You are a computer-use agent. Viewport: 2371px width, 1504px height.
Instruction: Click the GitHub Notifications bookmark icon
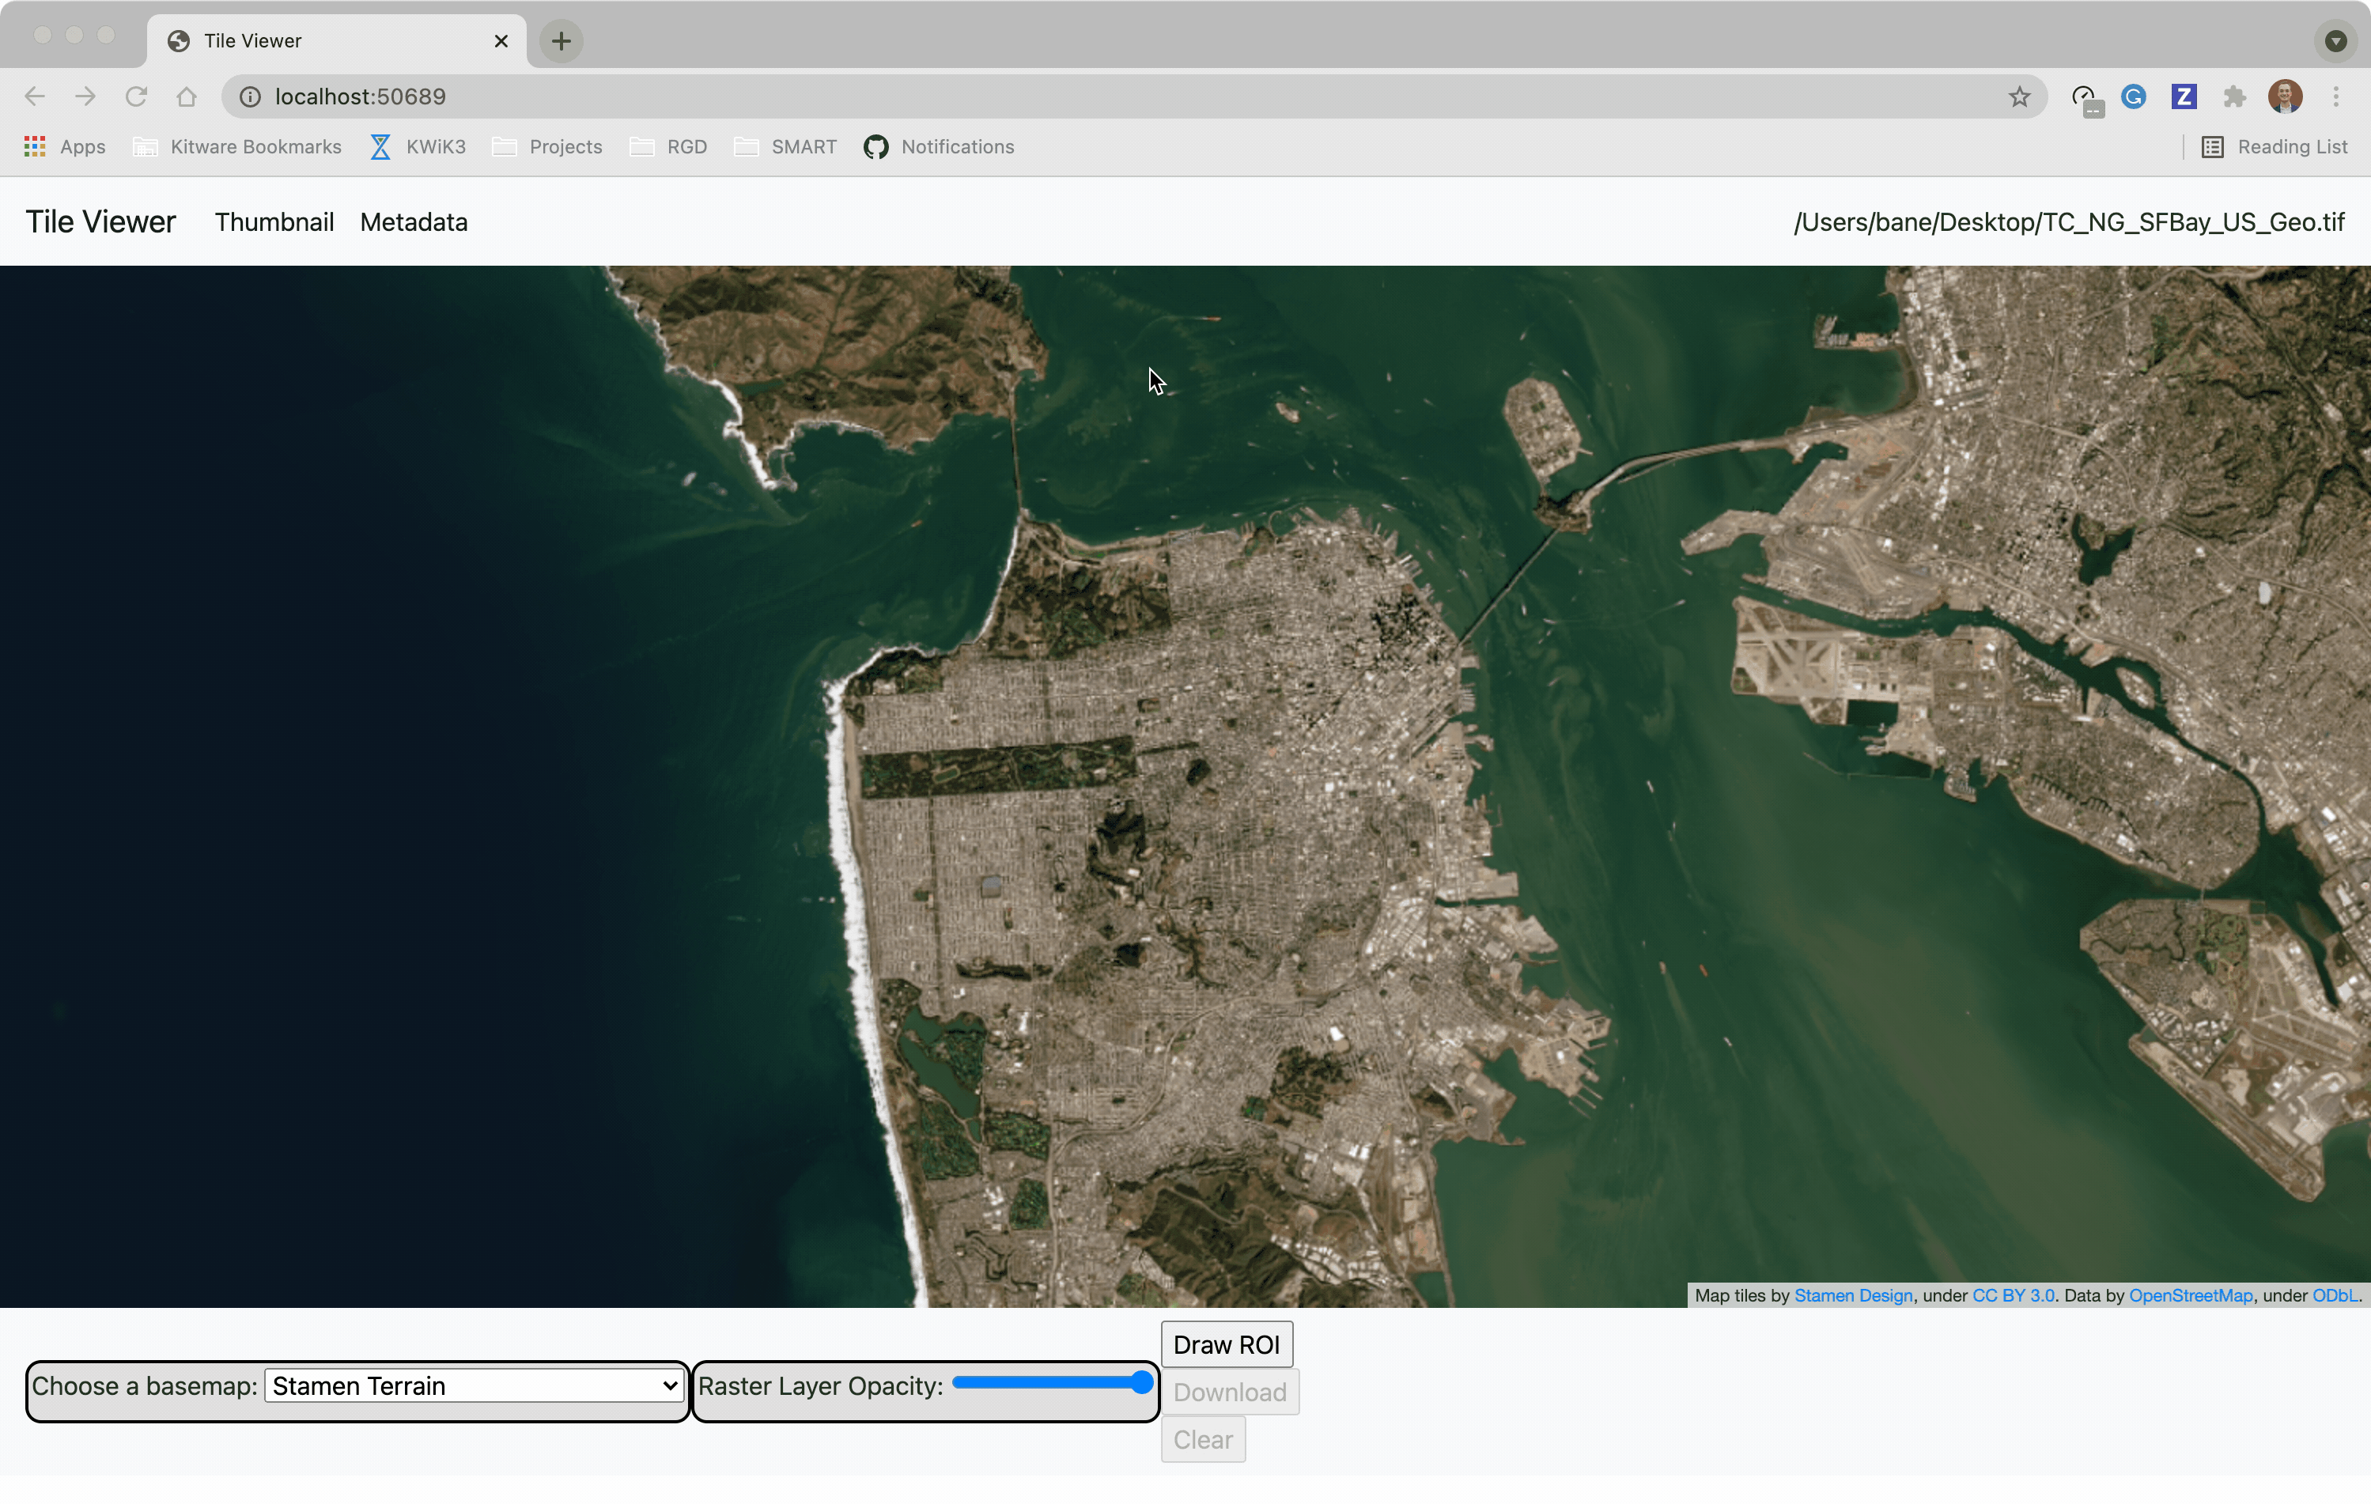point(876,147)
